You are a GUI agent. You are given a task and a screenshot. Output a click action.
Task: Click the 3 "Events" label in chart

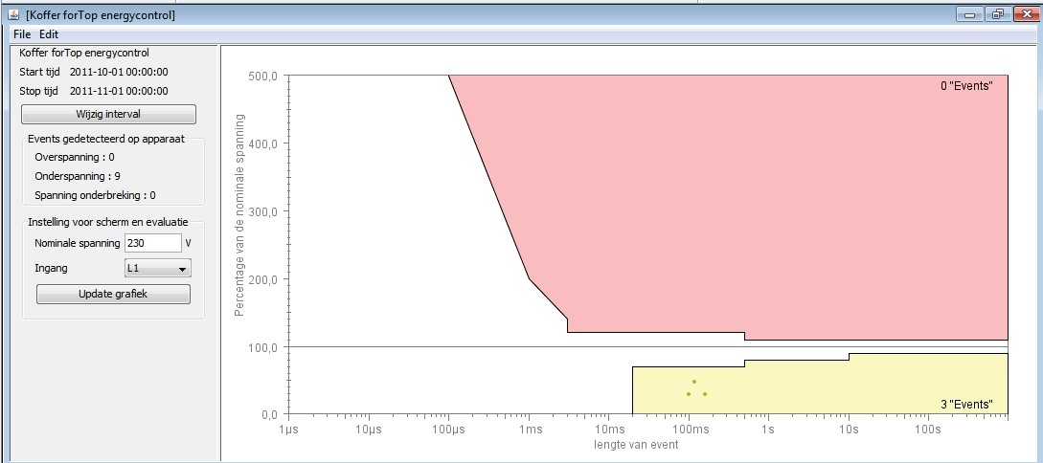click(x=965, y=405)
